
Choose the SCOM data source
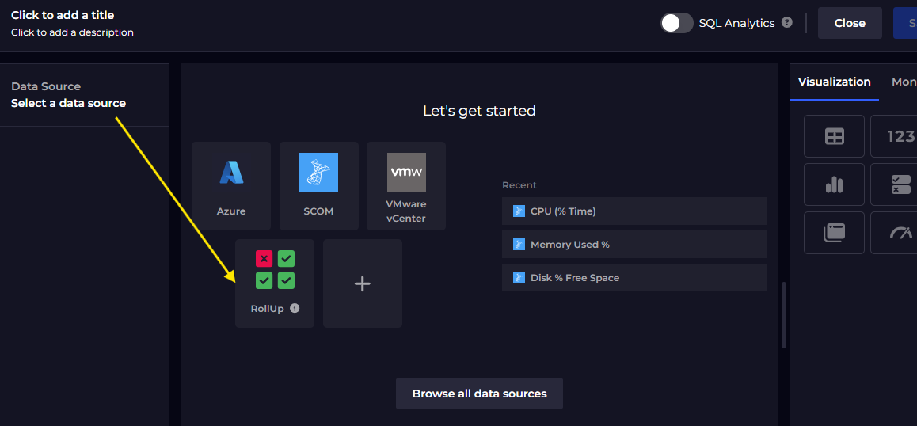click(318, 185)
